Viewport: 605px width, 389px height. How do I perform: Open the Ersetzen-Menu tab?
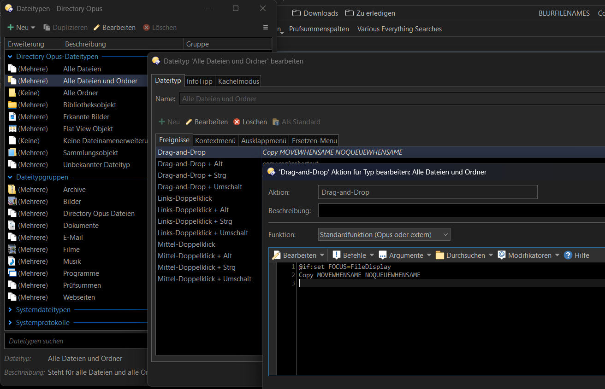(x=314, y=140)
